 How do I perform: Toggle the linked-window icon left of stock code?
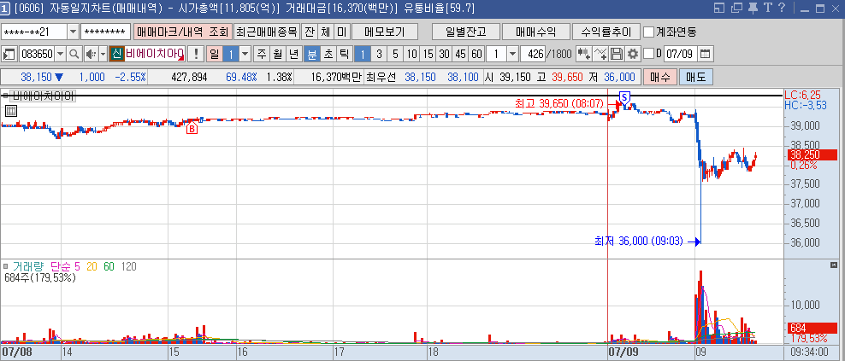point(9,54)
